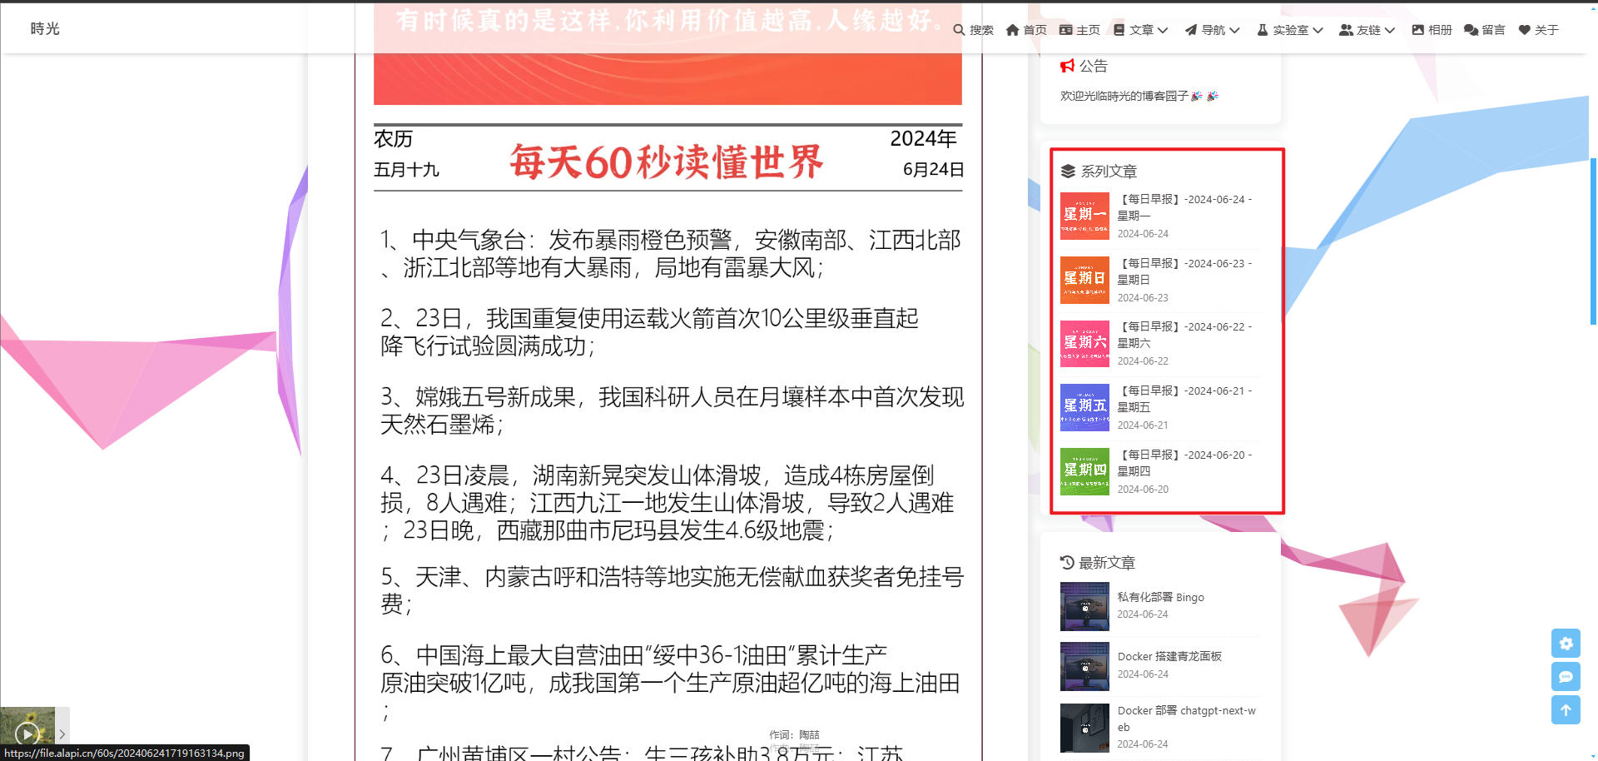Open 【每日早报】-2024-06-23 article link
Screen dimensions: 1598x761
(x=1185, y=271)
